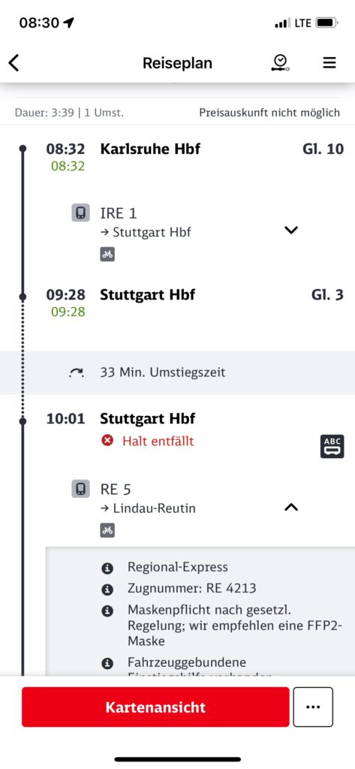The height and width of the screenshot is (769, 355).
Task: Collapse RE 5 section details
Action: [x=291, y=507]
